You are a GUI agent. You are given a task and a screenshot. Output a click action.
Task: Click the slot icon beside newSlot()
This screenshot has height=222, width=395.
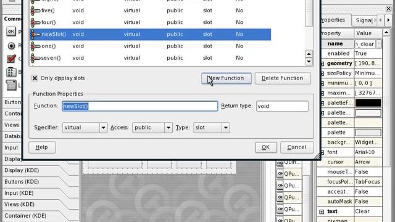coord(35,35)
